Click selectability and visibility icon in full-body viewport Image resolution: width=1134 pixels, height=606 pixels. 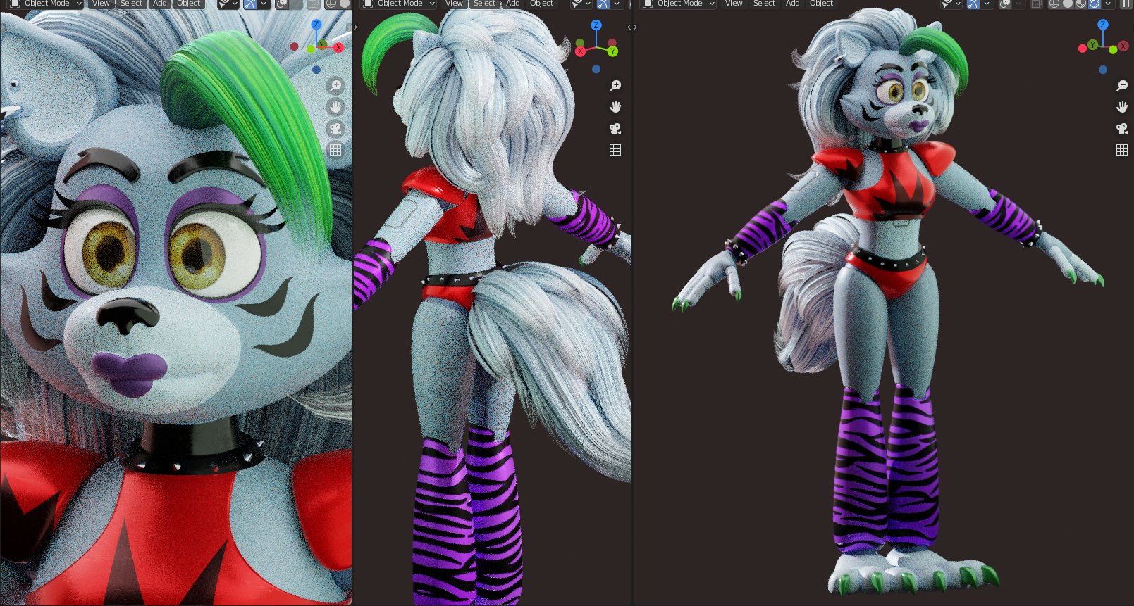(948, 4)
